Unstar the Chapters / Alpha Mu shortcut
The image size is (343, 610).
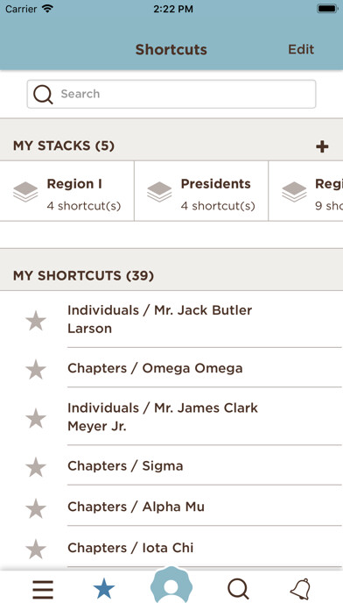pos(36,508)
